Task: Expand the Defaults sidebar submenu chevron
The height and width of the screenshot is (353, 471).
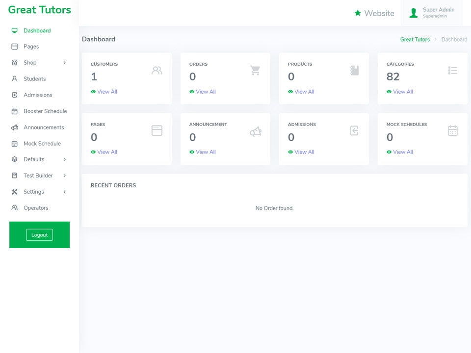Action: pos(65,159)
